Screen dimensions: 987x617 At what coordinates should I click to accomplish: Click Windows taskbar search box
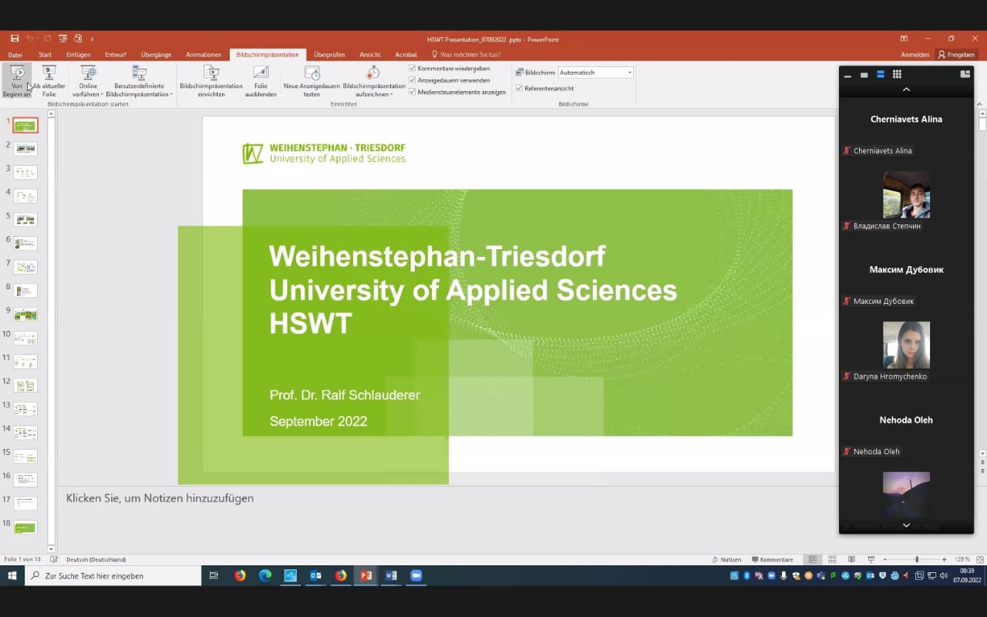(x=113, y=575)
